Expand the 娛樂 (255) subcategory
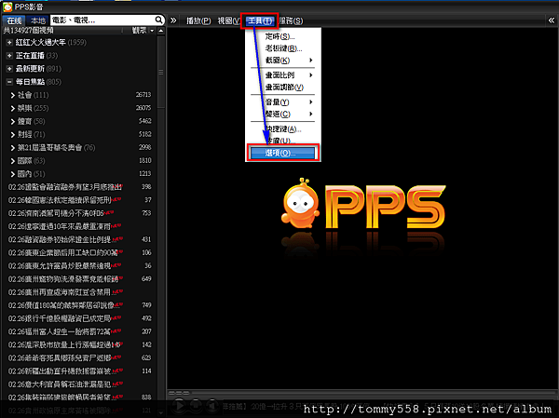 point(13,108)
